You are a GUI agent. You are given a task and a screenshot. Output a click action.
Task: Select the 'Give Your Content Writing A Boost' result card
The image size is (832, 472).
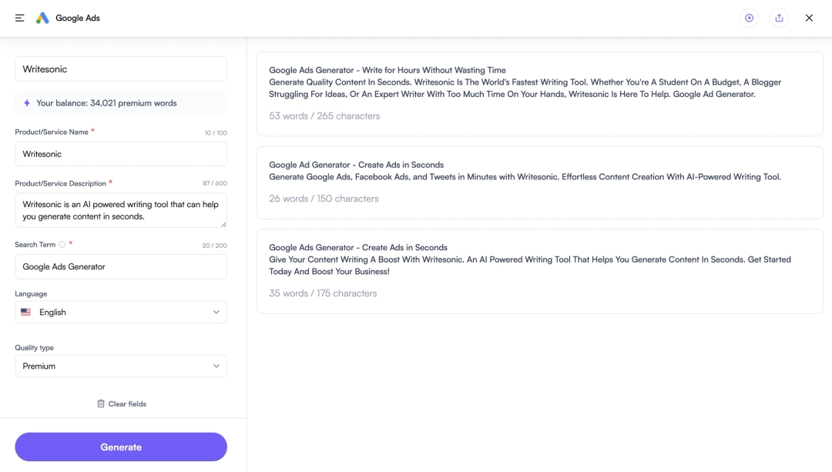click(539, 271)
